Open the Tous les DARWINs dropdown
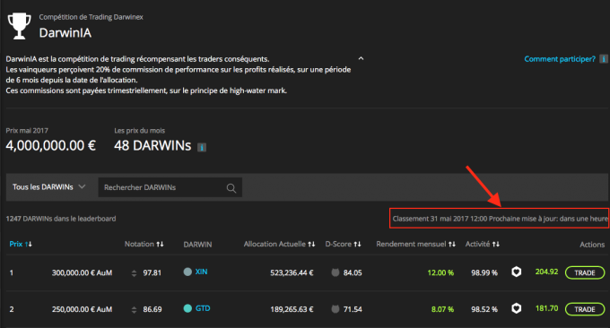This screenshot has height=328, width=610. pos(48,187)
